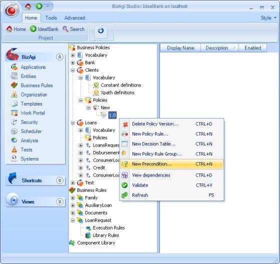Click the Xpath definitions node icon
Viewport: 280px width, 264px height.
[96, 92]
